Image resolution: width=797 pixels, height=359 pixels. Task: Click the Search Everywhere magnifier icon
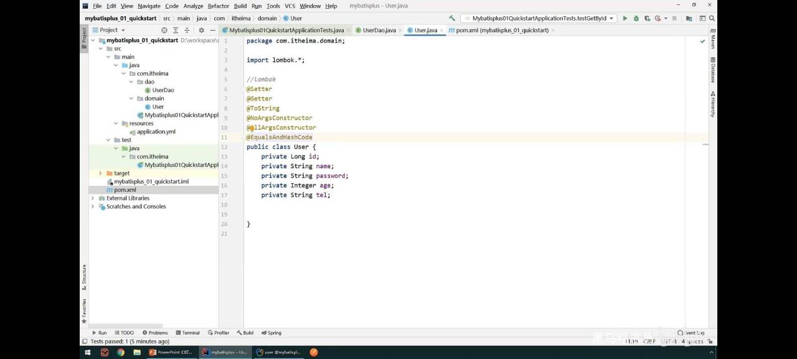(712, 19)
